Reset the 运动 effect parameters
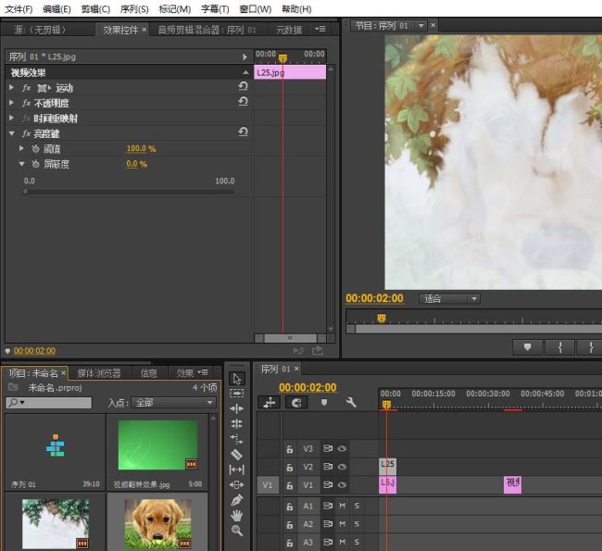Viewport: 602px width, 551px height. tap(243, 86)
